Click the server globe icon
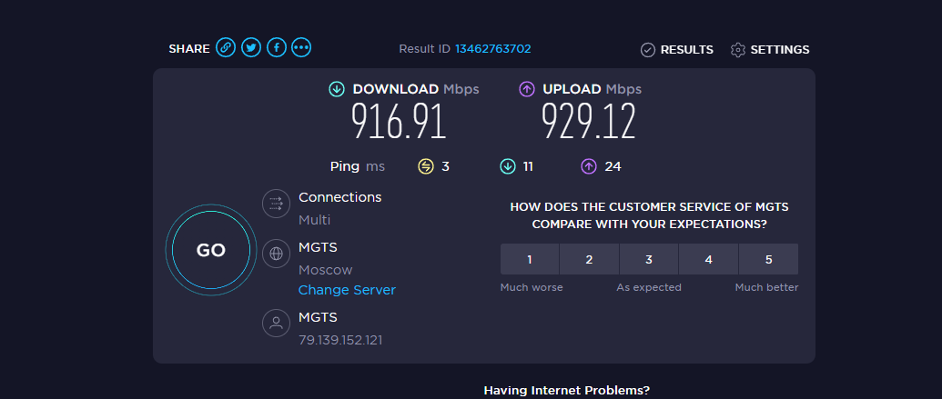The width and height of the screenshot is (942, 399). (276, 254)
